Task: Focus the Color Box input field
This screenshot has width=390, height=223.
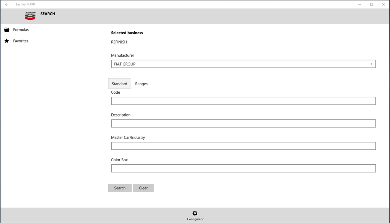Action: tap(243, 168)
